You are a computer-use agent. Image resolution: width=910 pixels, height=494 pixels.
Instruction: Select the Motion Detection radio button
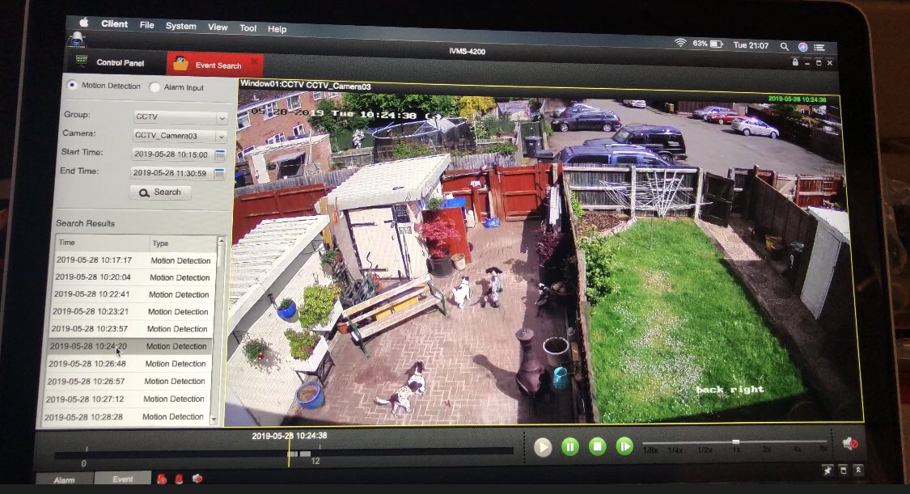point(72,85)
